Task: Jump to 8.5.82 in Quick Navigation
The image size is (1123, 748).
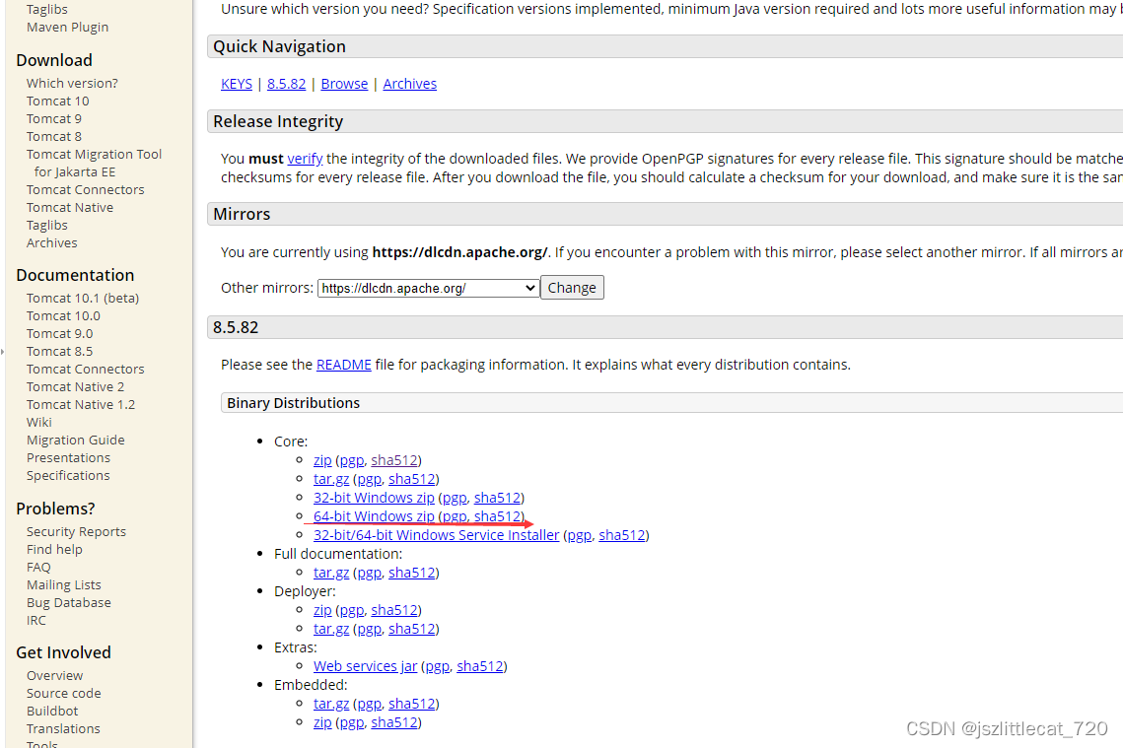Action: pyautogui.click(x=287, y=84)
